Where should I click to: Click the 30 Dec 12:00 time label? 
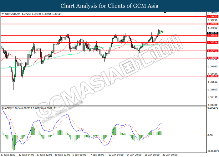pos(62,155)
